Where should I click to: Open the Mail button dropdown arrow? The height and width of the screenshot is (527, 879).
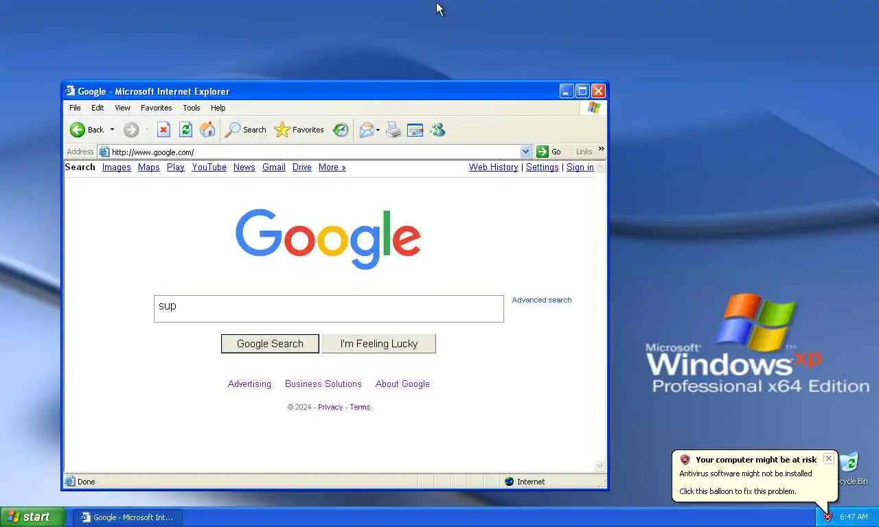[x=378, y=130]
